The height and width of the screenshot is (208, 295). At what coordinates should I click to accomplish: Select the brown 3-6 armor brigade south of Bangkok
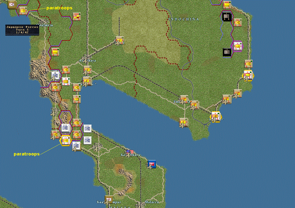coord(77,99)
